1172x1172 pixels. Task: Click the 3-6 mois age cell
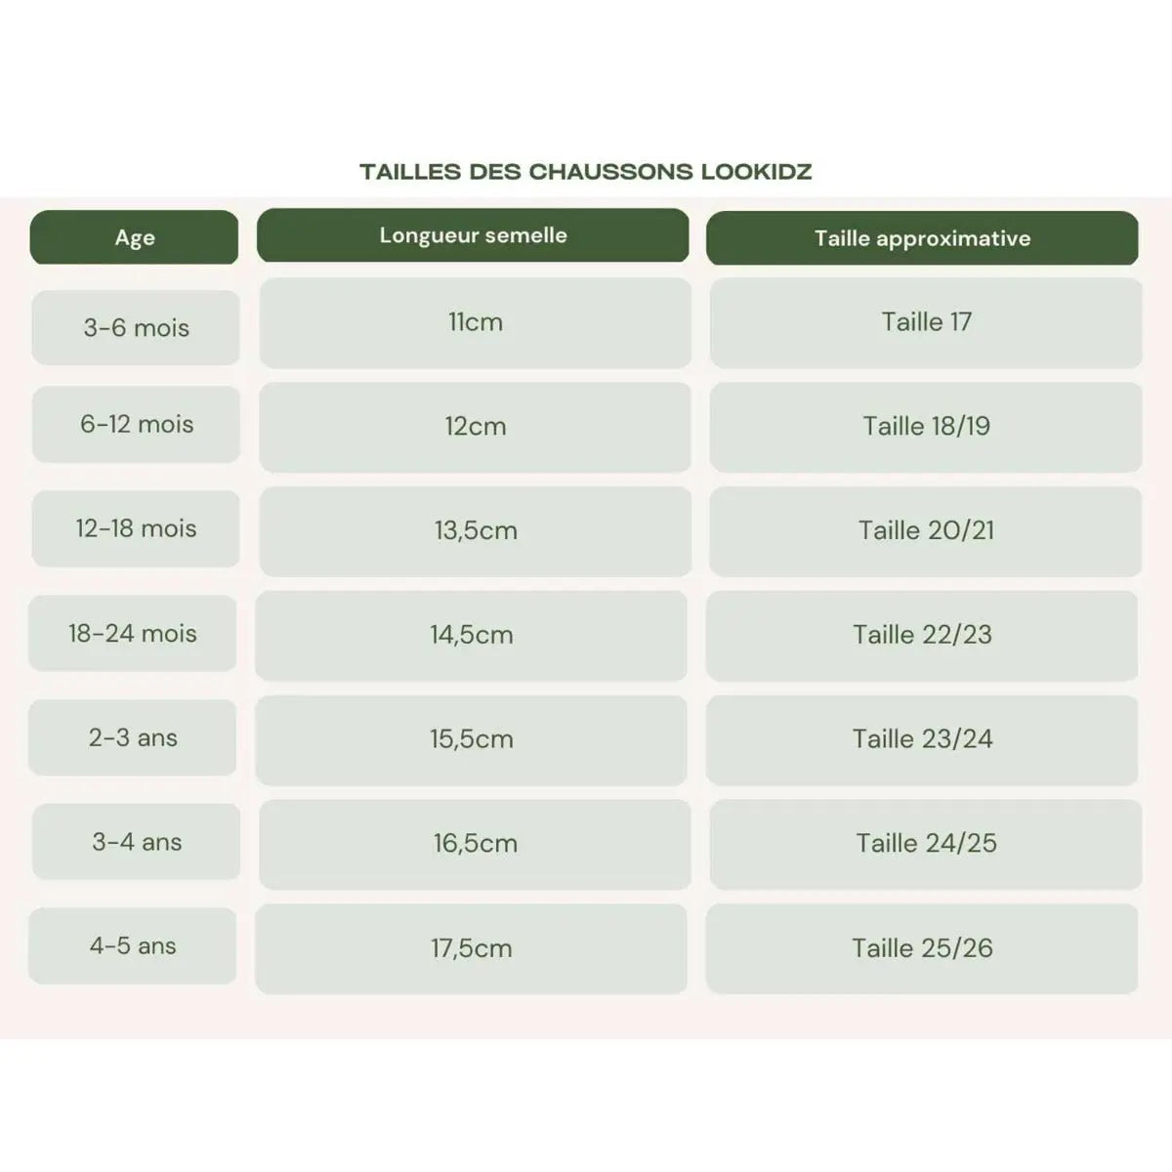click(136, 328)
